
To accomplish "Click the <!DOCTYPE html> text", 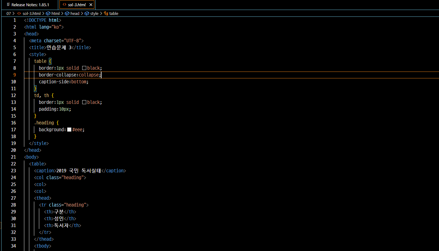I will point(43,20).
